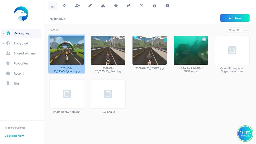Image resolution: width=256 pixels, height=144 pixels.
Task: Click the 100% uploading progress circle
Action: (x=245, y=133)
